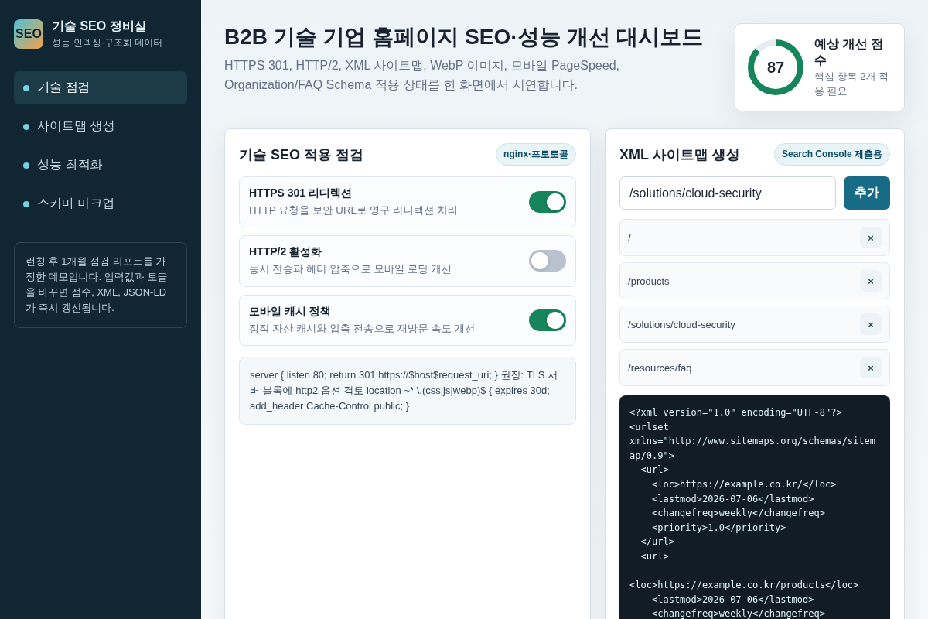Delete the /resources/faq entry
This screenshot has height=619, width=928.
pos(871,368)
